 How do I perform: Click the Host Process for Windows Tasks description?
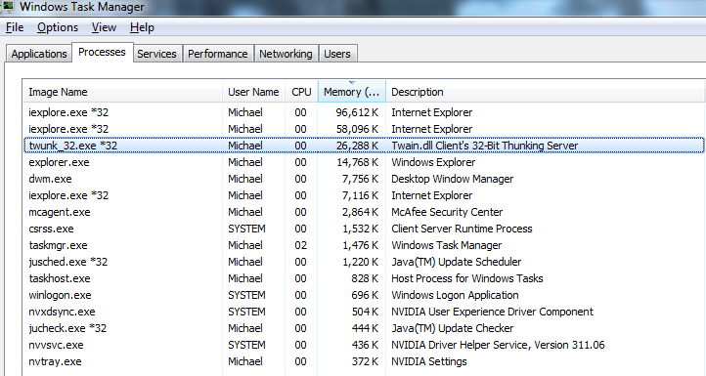point(466,278)
